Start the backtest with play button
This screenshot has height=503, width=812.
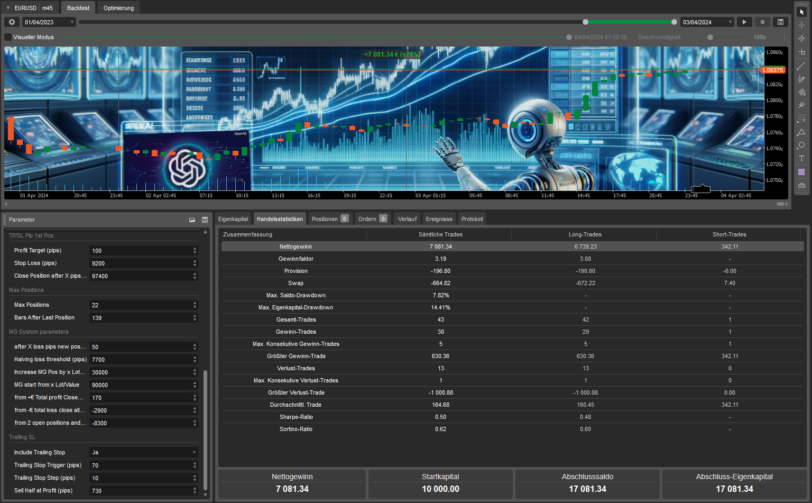(744, 22)
